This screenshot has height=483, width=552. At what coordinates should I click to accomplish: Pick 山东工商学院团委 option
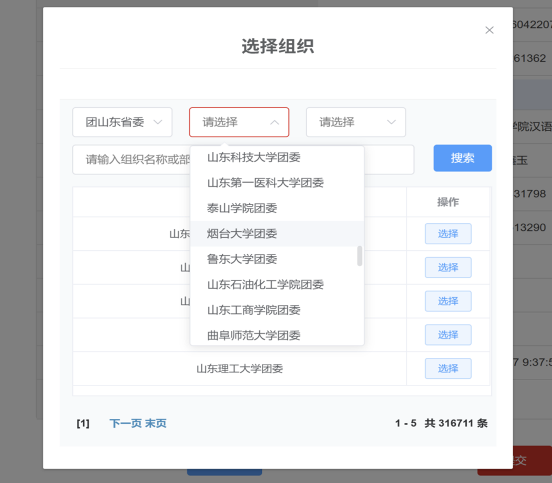(x=254, y=310)
